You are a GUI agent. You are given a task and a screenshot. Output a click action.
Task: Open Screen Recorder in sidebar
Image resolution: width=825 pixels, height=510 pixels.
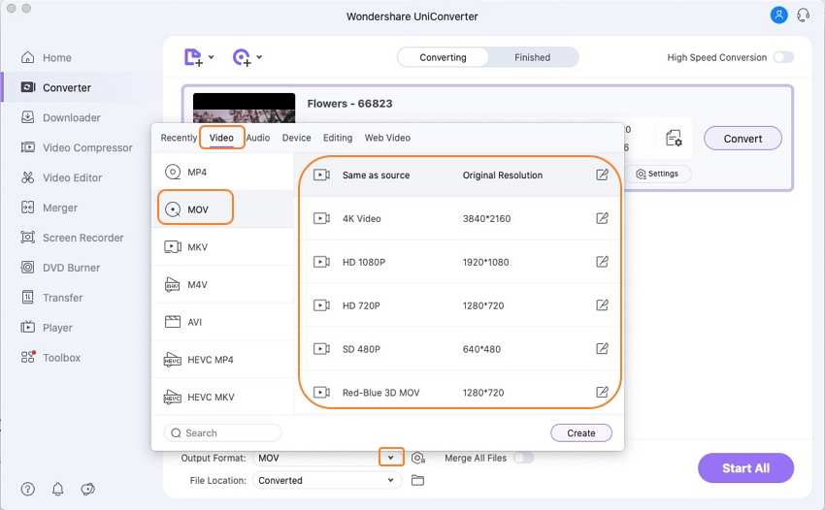pos(82,238)
